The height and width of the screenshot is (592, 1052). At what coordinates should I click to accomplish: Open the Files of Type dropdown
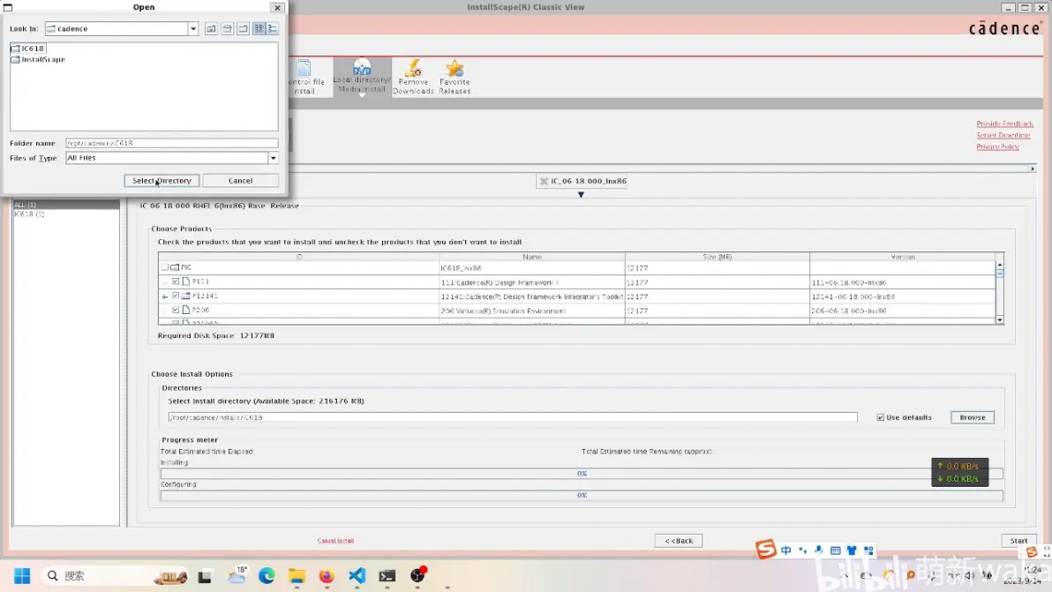[273, 158]
